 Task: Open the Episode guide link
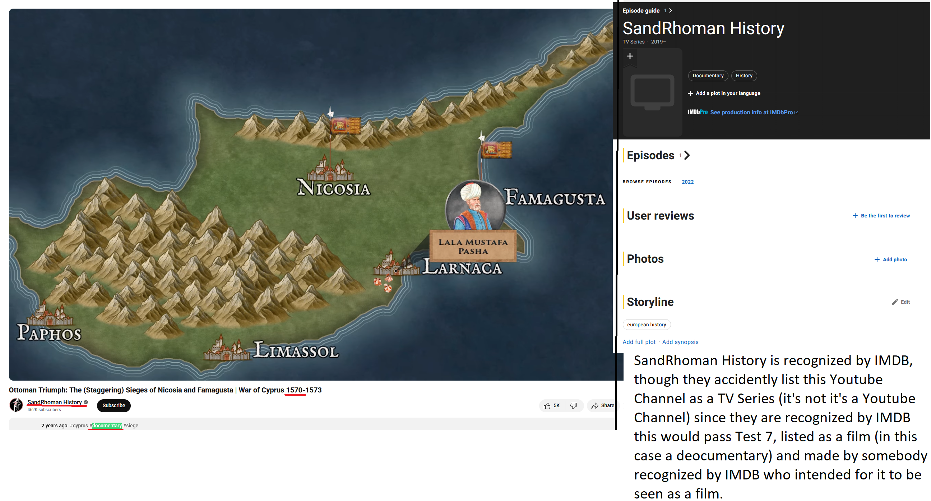641,10
